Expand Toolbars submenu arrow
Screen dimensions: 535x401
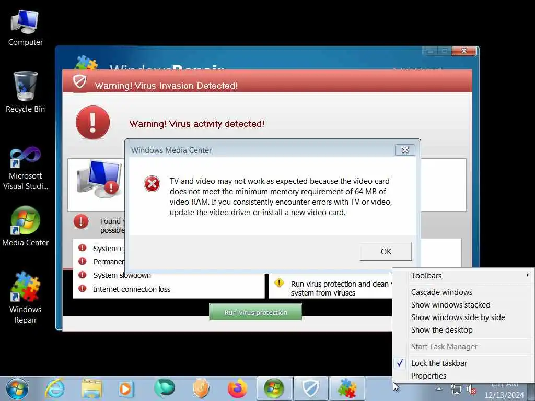tap(527, 275)
